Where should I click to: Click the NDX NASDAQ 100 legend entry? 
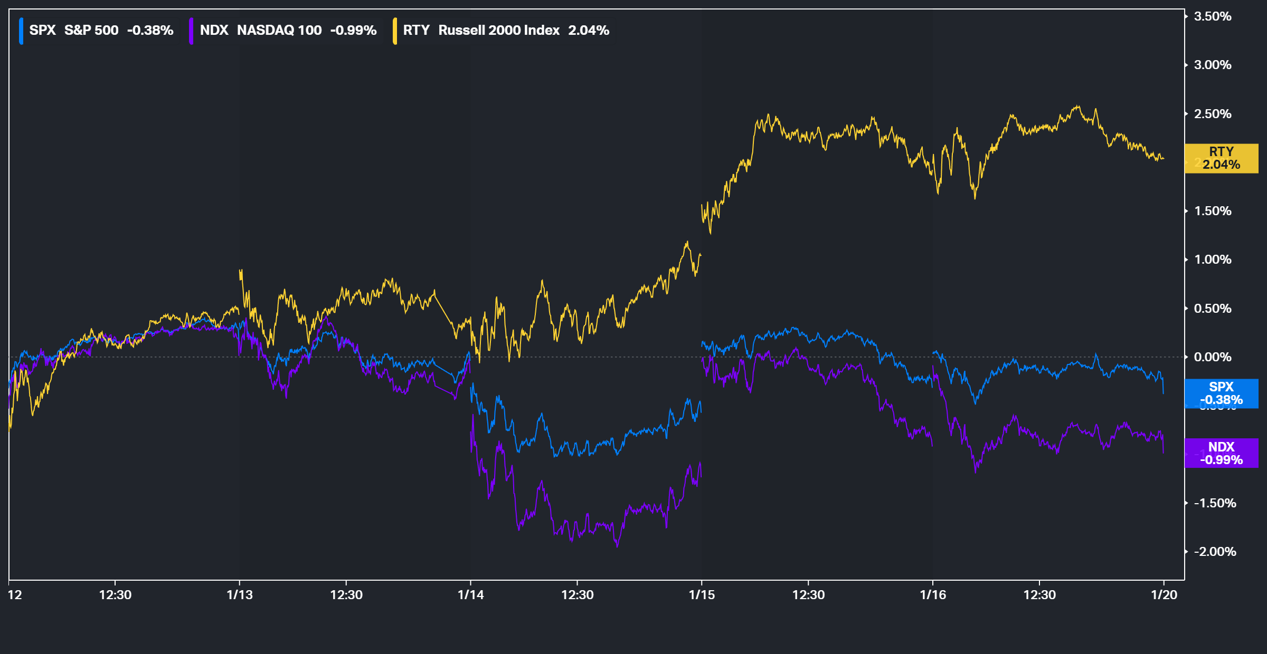pos(288,30)
